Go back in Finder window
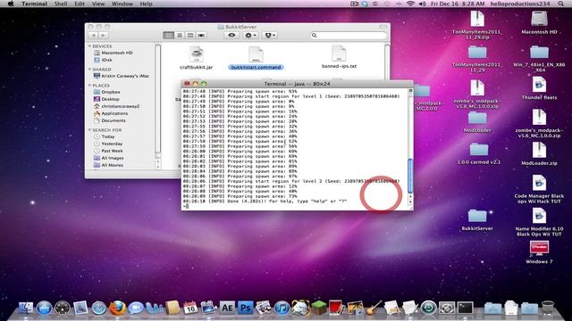This screenshot has width=572, height=321. 93,36
